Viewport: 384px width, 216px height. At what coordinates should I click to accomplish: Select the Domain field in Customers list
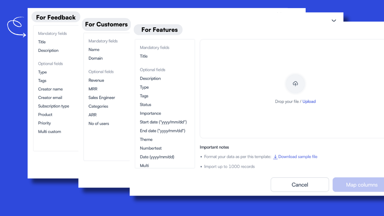point(95,58)
